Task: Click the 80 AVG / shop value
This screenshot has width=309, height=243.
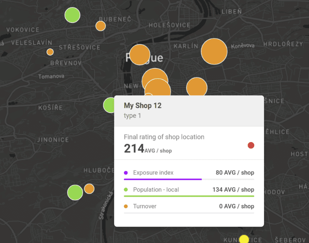Action: click(x=235, y=173)
